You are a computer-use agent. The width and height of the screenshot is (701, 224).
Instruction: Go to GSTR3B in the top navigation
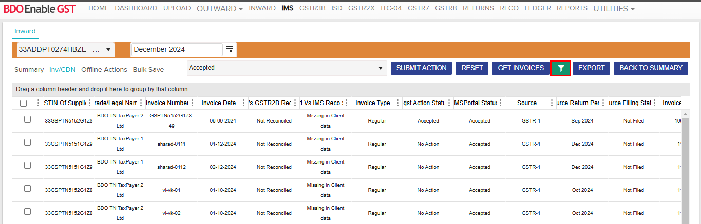312,8
